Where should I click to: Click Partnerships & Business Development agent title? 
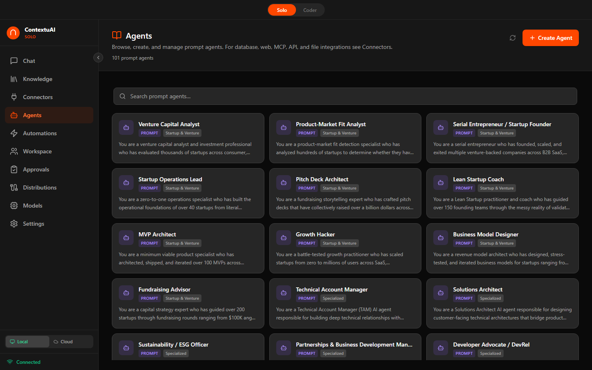[x=354, y=345]
